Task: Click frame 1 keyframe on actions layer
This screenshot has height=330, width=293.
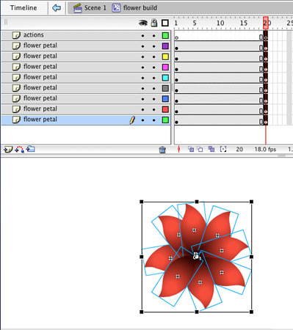Action: click(x=176, y=37)
